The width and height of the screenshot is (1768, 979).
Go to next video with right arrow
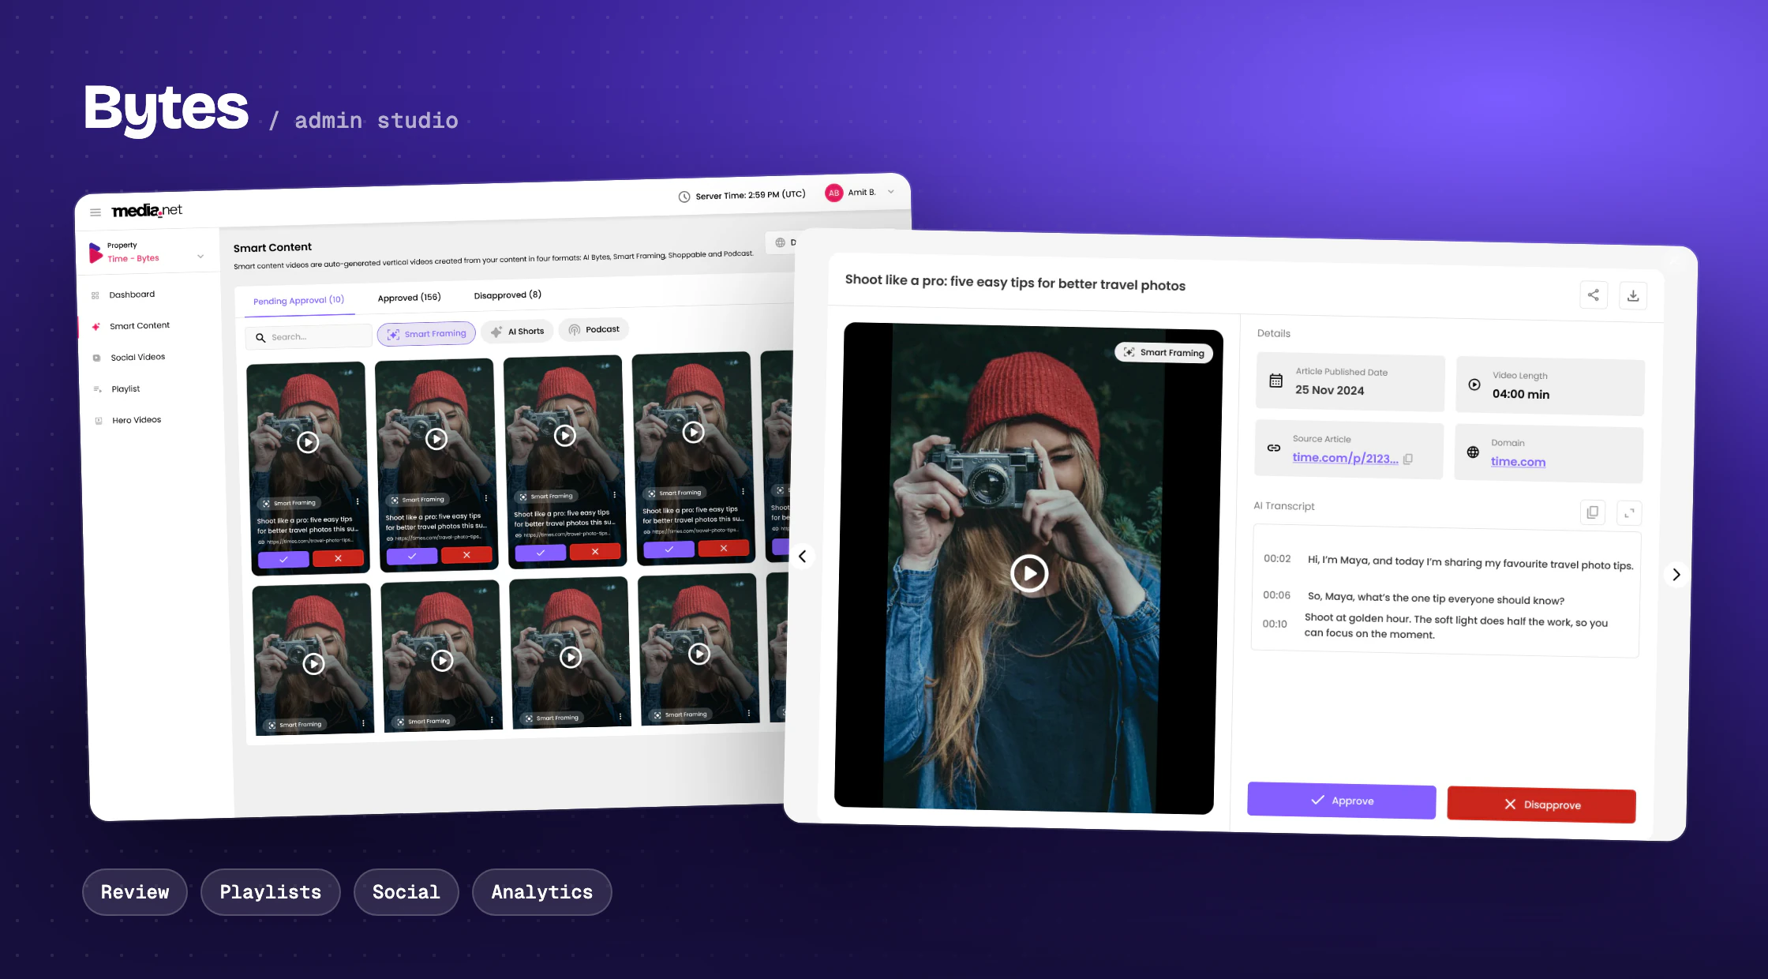coord(1676,575)
